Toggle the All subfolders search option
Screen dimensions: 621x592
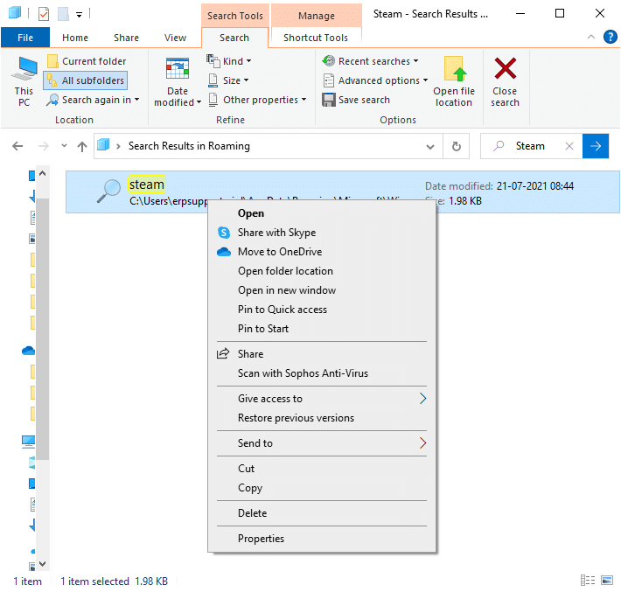tap(85, 80)
